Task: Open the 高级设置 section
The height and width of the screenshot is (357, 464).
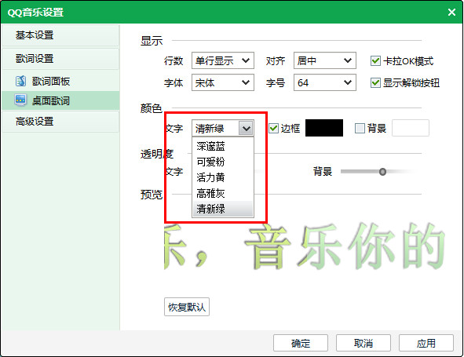Action: click(60, 122)
